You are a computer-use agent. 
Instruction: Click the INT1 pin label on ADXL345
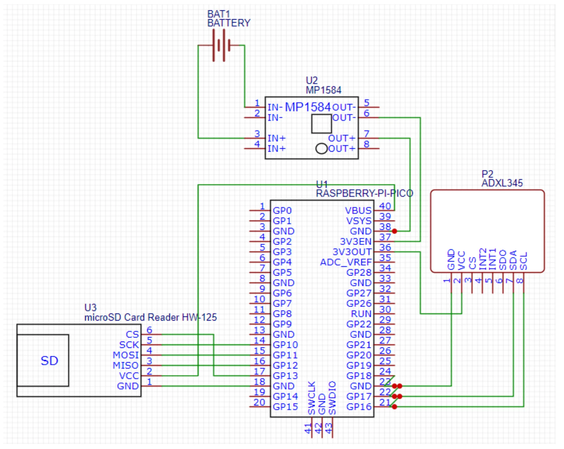point(492,259)
